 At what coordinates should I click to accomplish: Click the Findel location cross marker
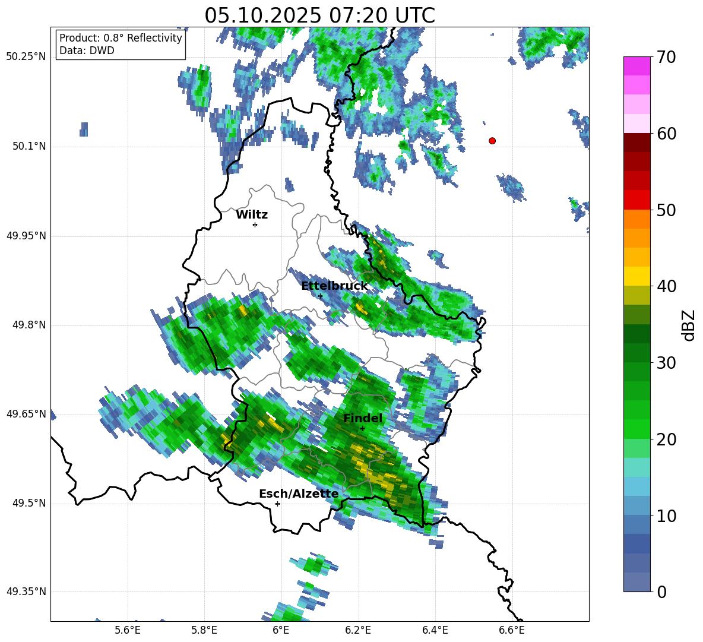pyautogui.click(x=362, y=429)
